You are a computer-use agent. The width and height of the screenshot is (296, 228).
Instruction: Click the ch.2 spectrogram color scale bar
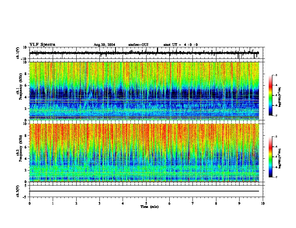[x=271, y=157]
